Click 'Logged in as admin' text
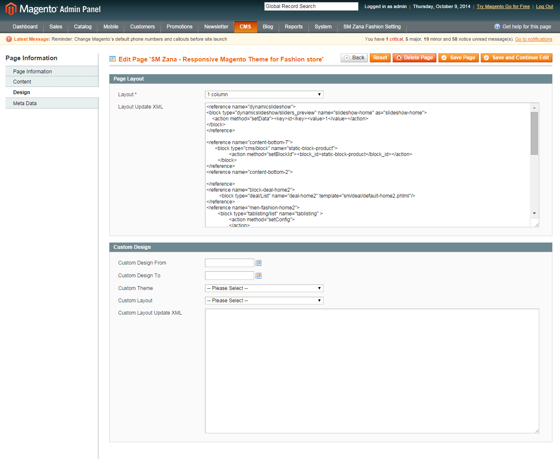This screenshot has height=463, width=560. (385, 6)
